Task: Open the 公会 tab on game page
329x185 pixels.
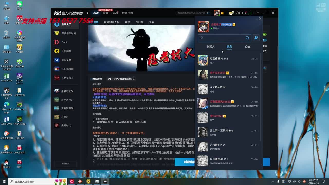Action: pyautogui.click(x=151, y=22)
